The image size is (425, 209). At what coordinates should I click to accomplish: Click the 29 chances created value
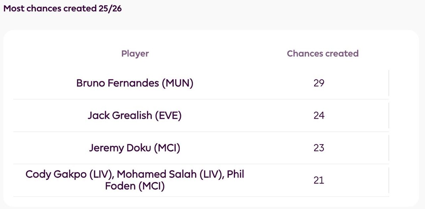coord(319,83)
